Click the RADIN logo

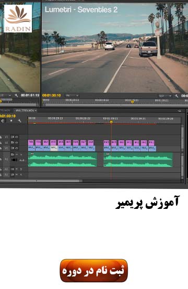18,19
